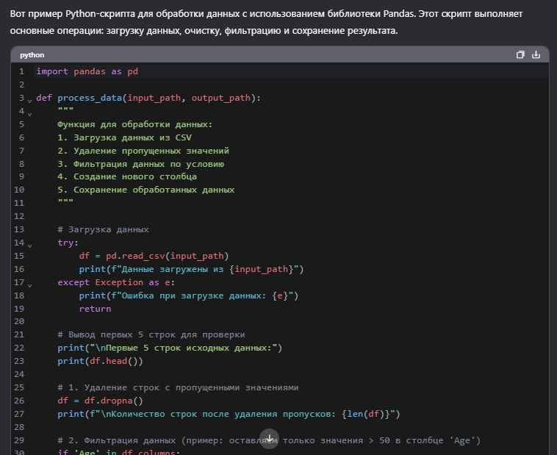Click '4. Создание нового столбца'
Screen dimensions: 557x455
point(127,176)
